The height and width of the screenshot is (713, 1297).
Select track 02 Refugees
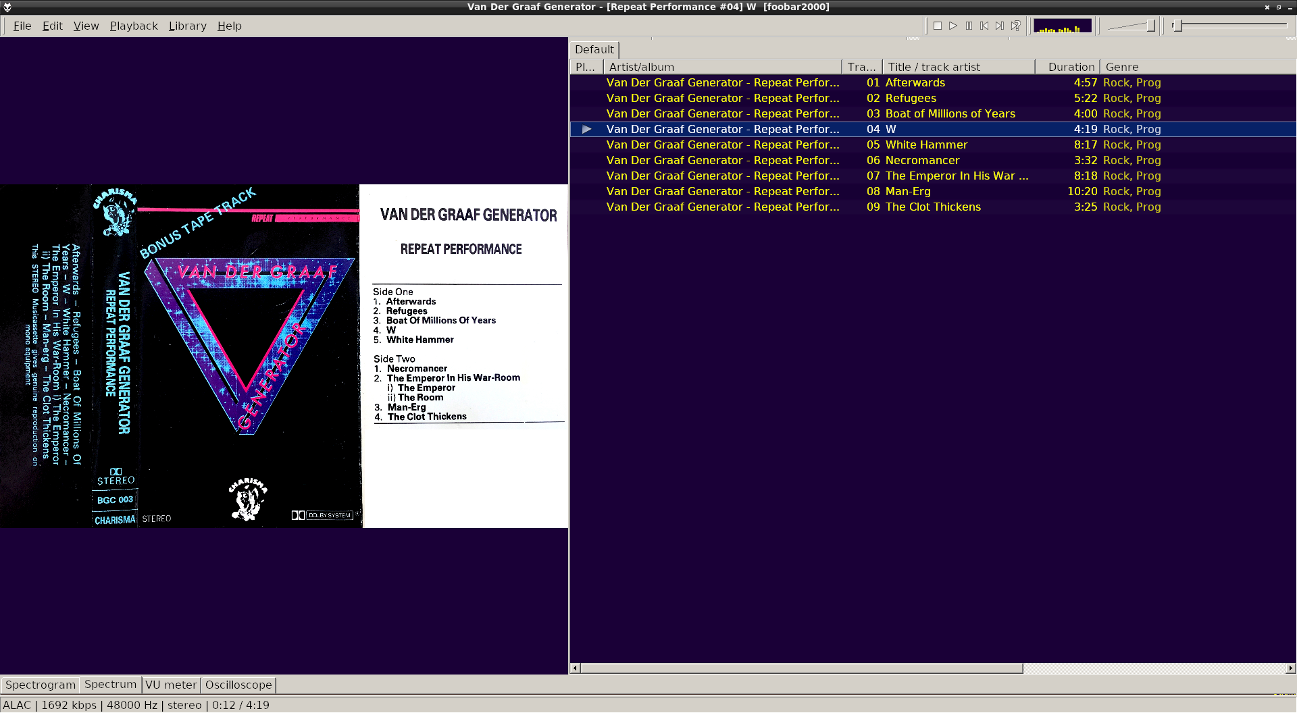(x=933, y=98)
